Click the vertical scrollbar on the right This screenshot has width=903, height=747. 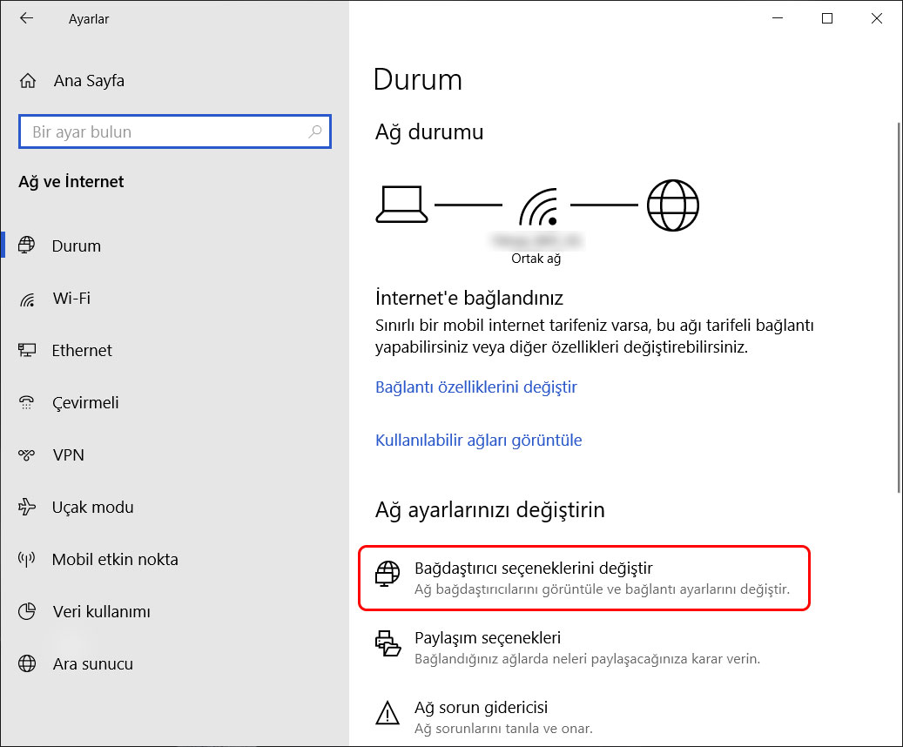[898, 305]
